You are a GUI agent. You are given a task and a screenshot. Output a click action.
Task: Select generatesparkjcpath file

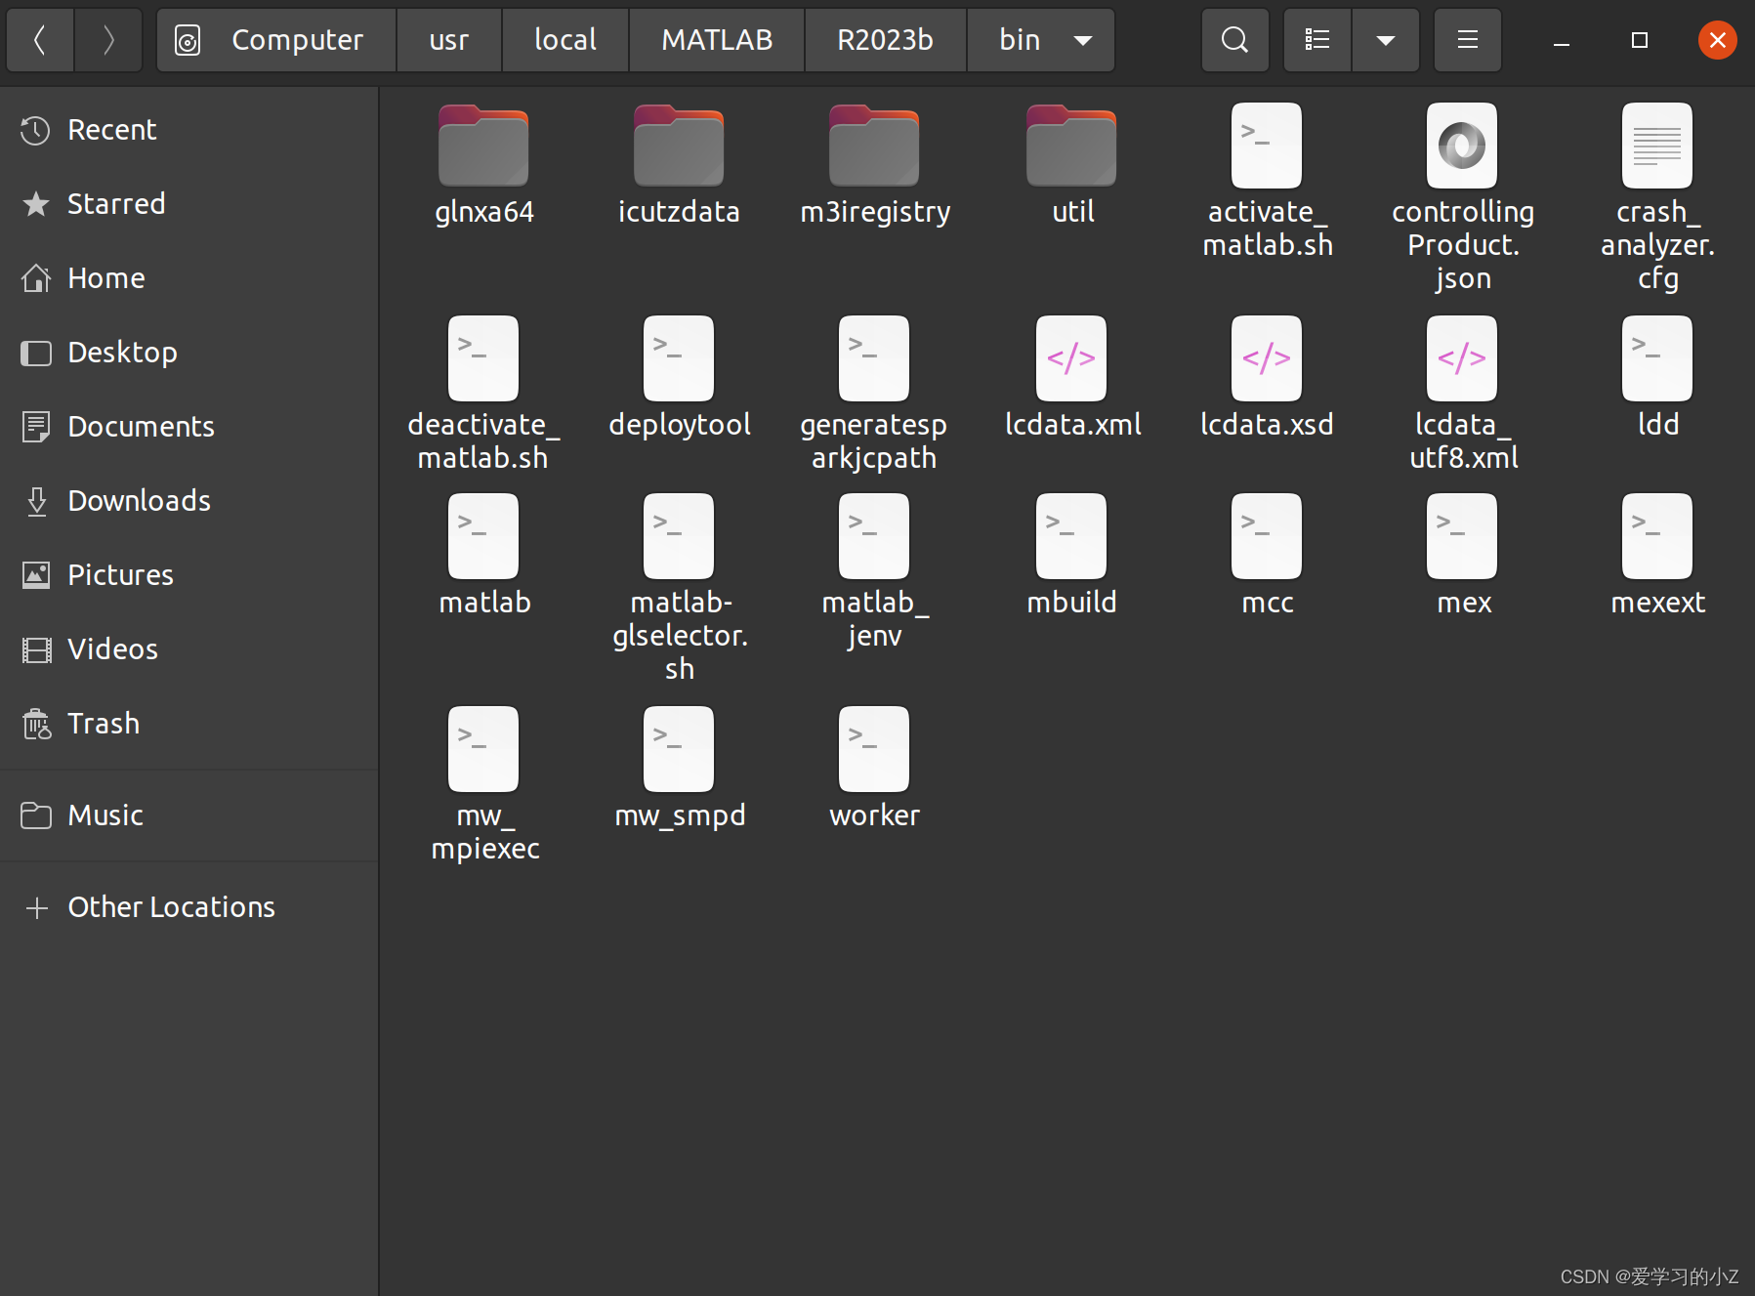874,394
